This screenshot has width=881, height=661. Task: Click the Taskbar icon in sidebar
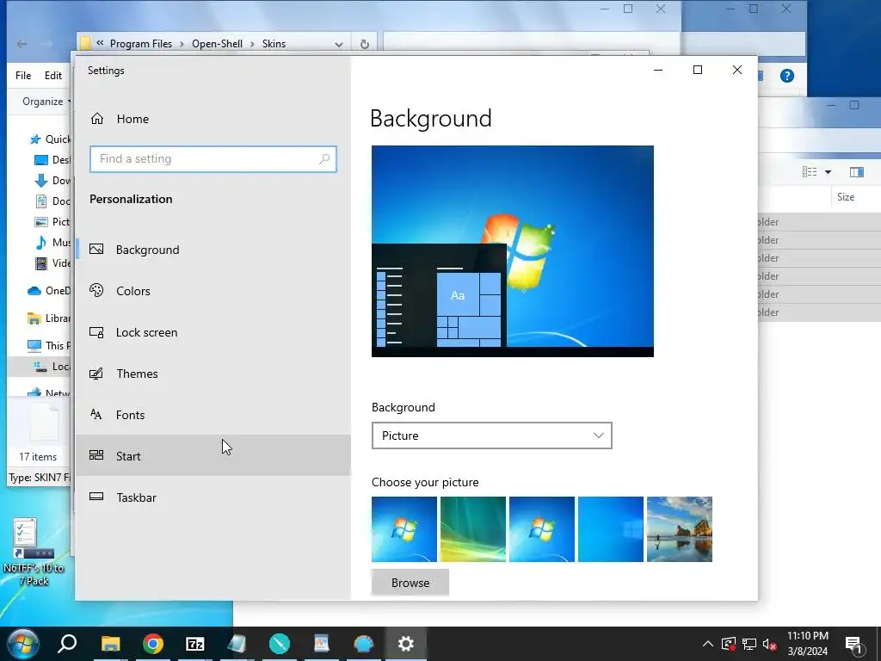click(x=96, y=497)
